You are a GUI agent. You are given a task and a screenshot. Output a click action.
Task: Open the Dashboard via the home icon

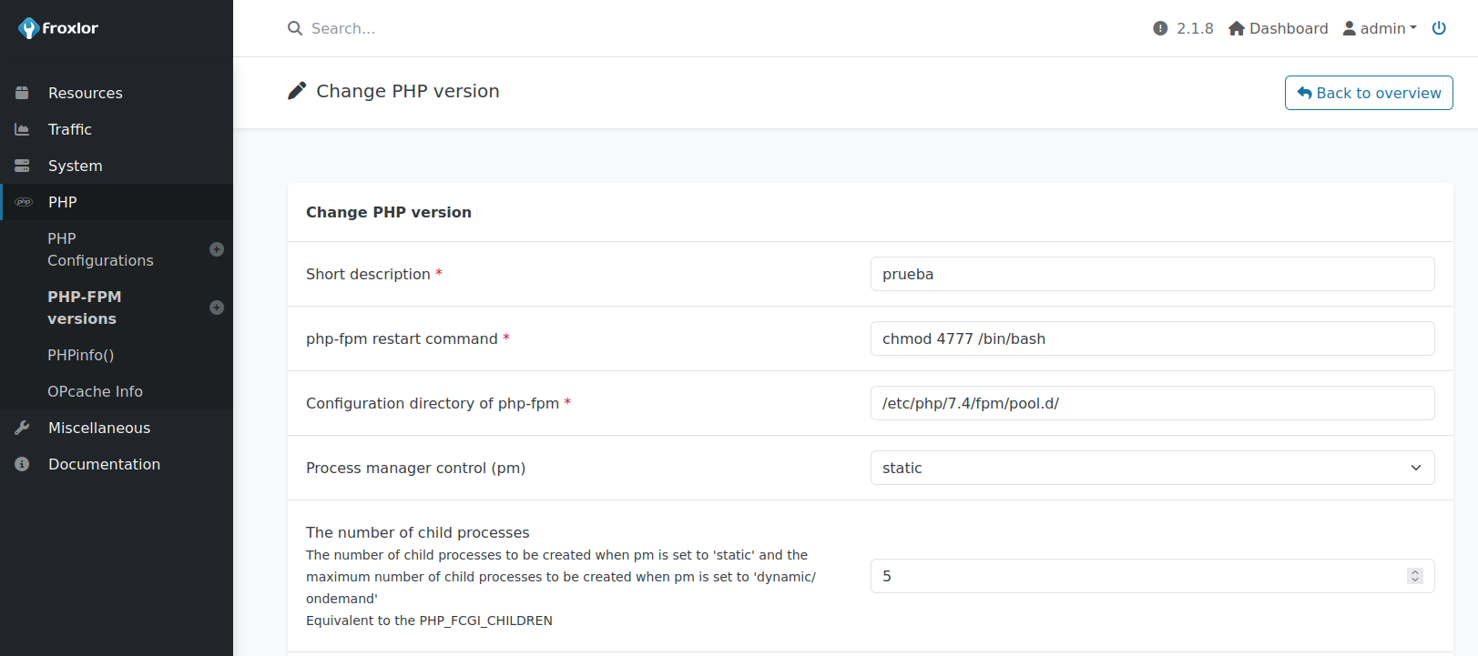pyautogui.click(x=1237, y=28)
